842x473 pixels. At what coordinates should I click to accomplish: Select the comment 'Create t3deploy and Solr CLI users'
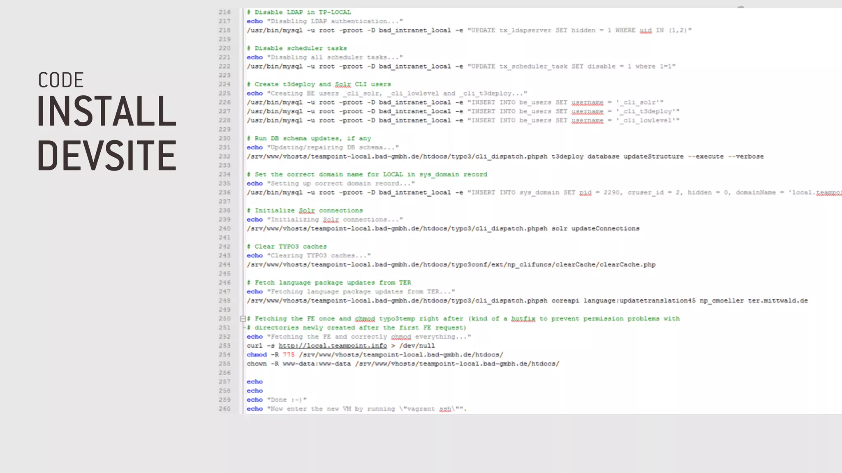click(x=319, y=85)
